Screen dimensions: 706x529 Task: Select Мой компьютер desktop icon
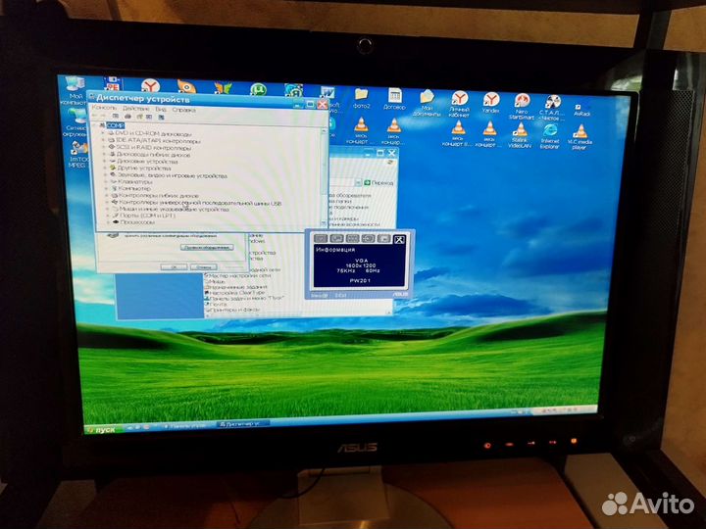pyautogui.click(x=75, y=90)
